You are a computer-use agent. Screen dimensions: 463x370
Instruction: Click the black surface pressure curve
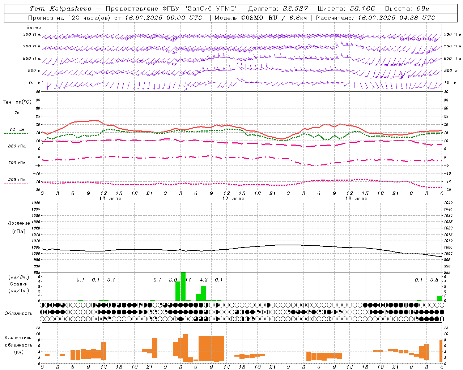[x=242, y=248]
